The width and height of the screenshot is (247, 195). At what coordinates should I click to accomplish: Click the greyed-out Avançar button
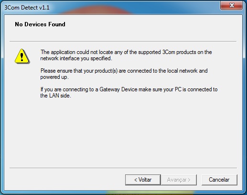pyautogui.click(x=179, y=180)
